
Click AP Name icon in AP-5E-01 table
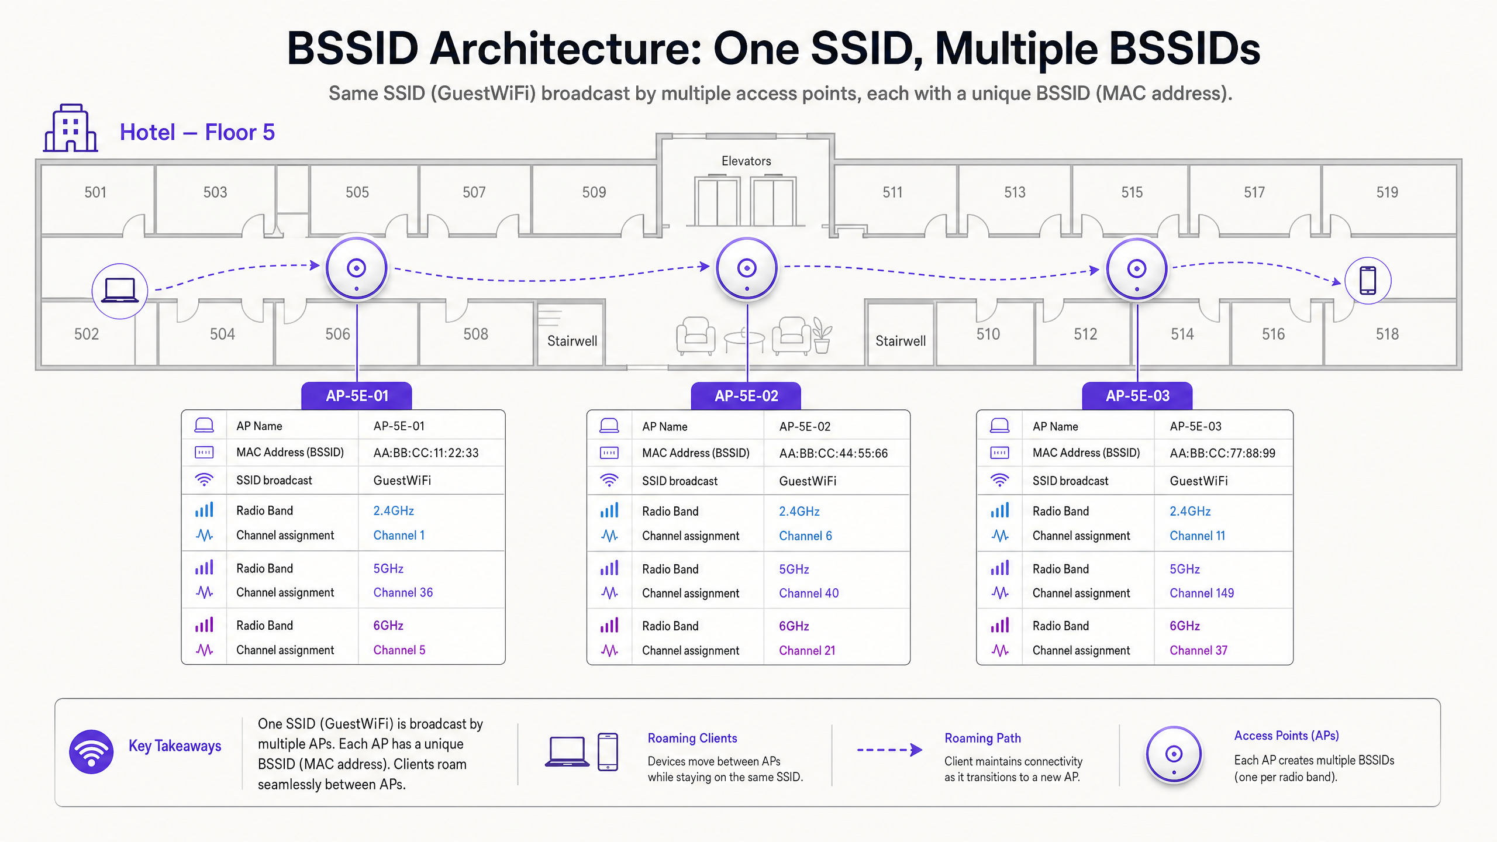click(204, 426)
